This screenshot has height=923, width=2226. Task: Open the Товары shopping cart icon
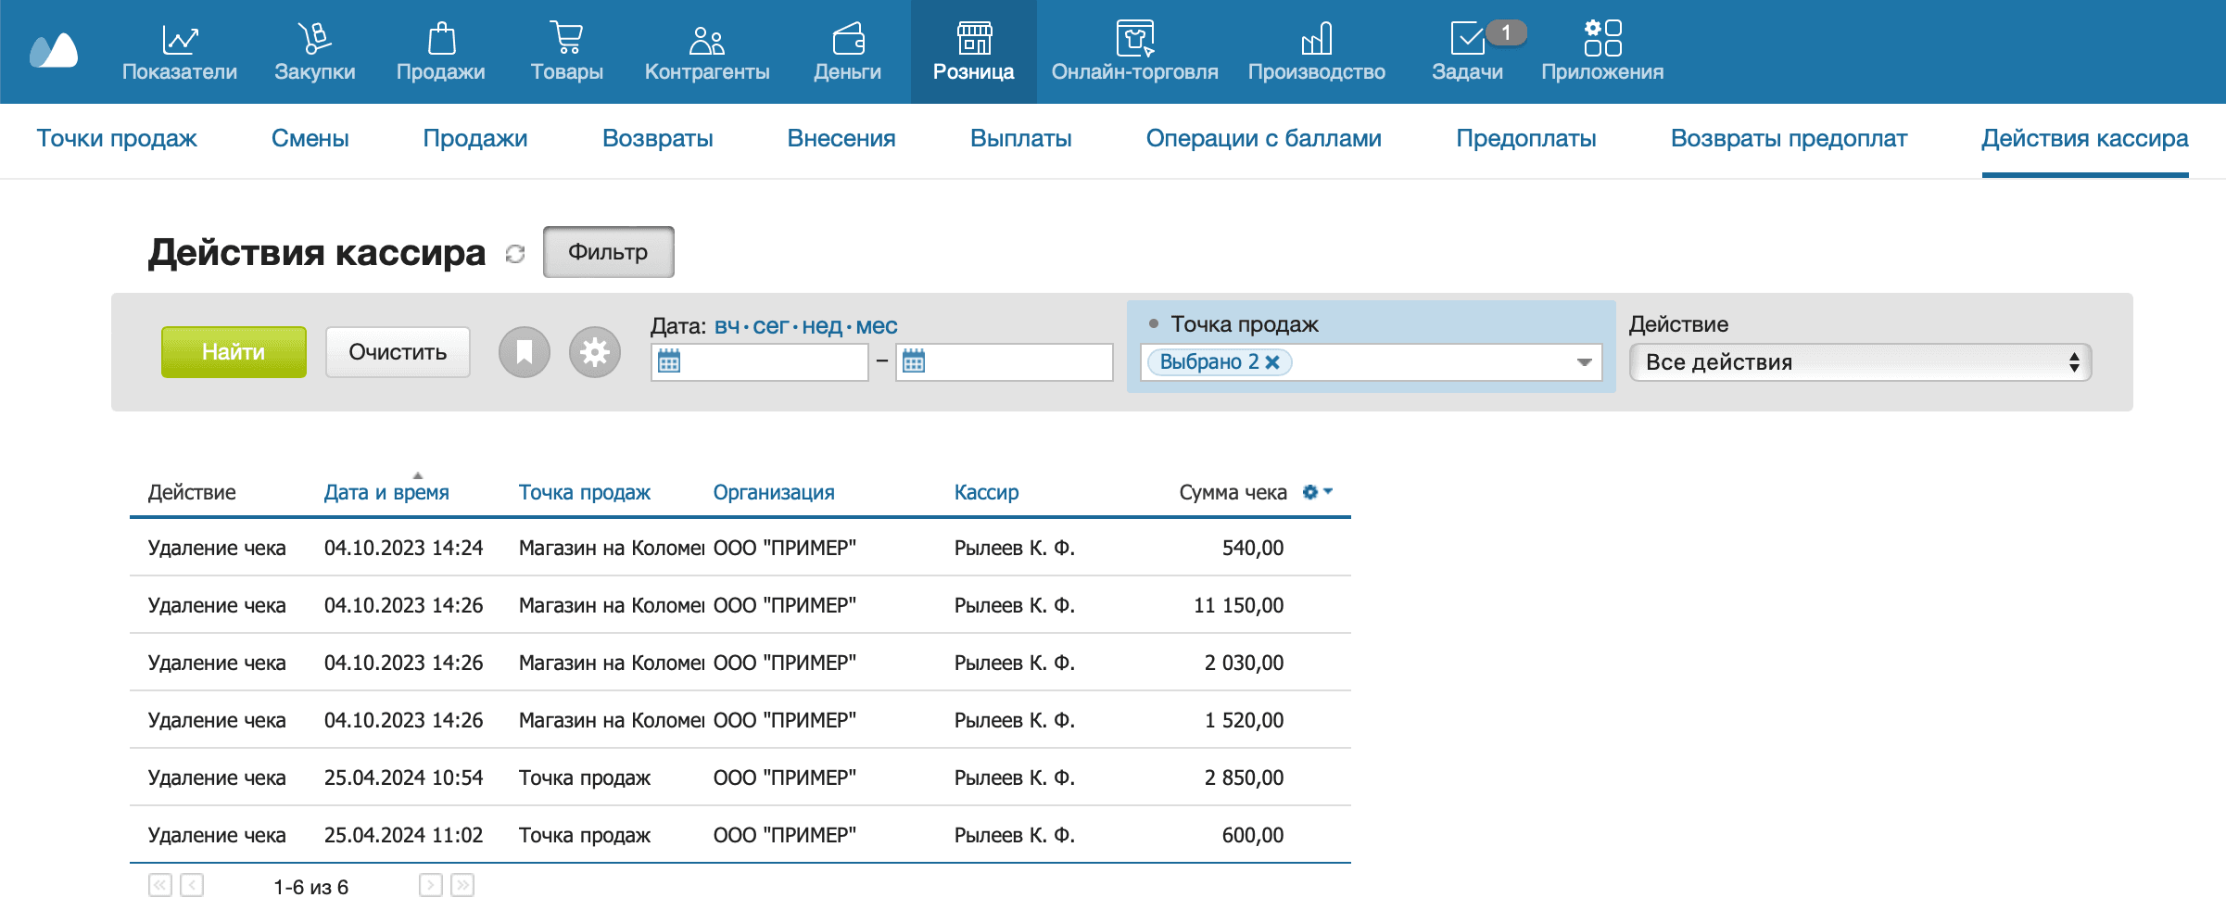tap(566, 39)
